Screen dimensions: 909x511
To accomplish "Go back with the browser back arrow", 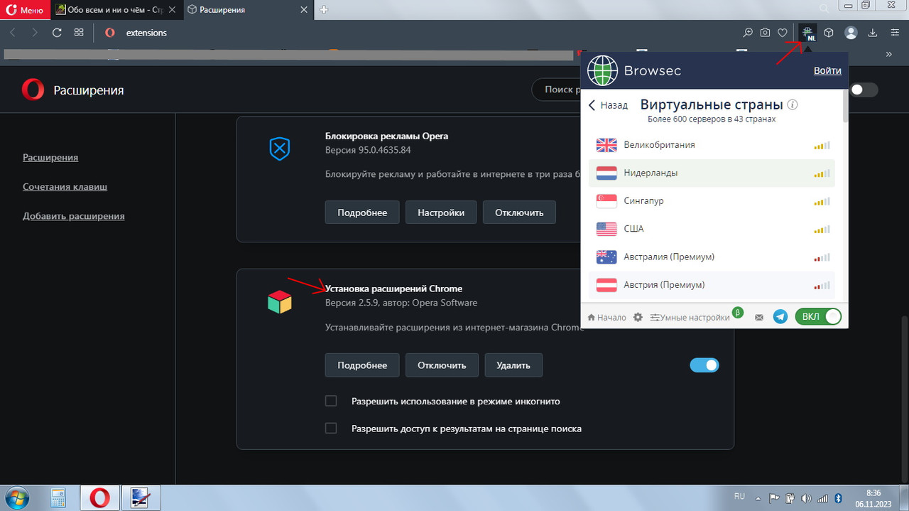I will [x=13, y=33].
